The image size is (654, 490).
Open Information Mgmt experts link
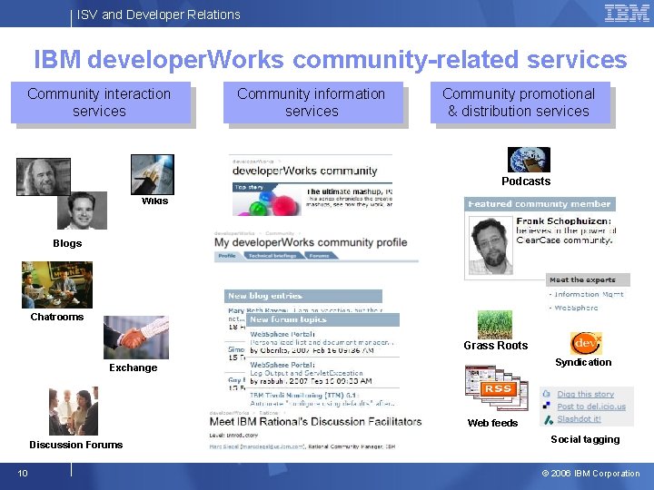tap(589, 295)
